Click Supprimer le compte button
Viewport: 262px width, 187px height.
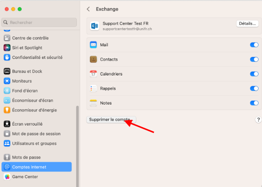point(111,120)
